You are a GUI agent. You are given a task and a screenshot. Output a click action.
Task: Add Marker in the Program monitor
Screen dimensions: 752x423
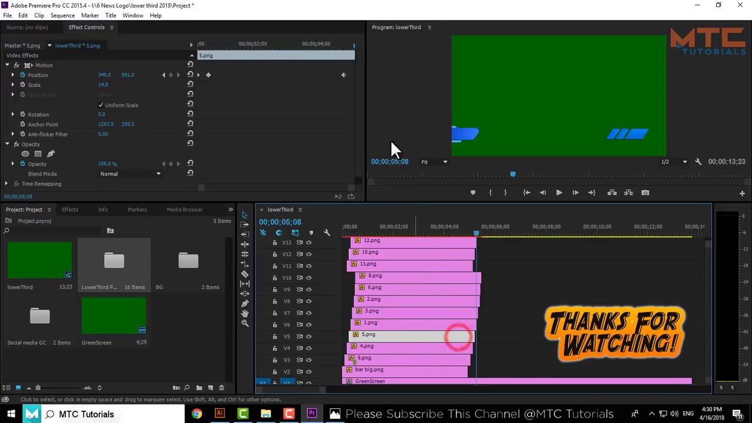click(473, 193)
